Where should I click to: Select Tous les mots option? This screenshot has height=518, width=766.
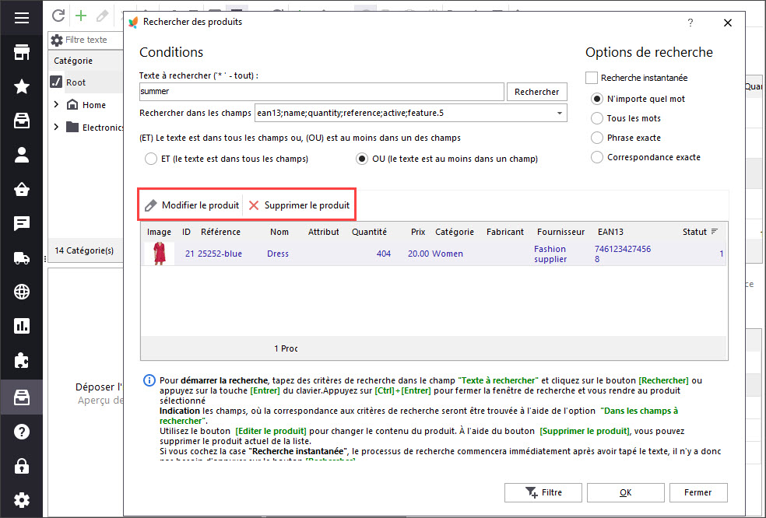click(596, 118)
